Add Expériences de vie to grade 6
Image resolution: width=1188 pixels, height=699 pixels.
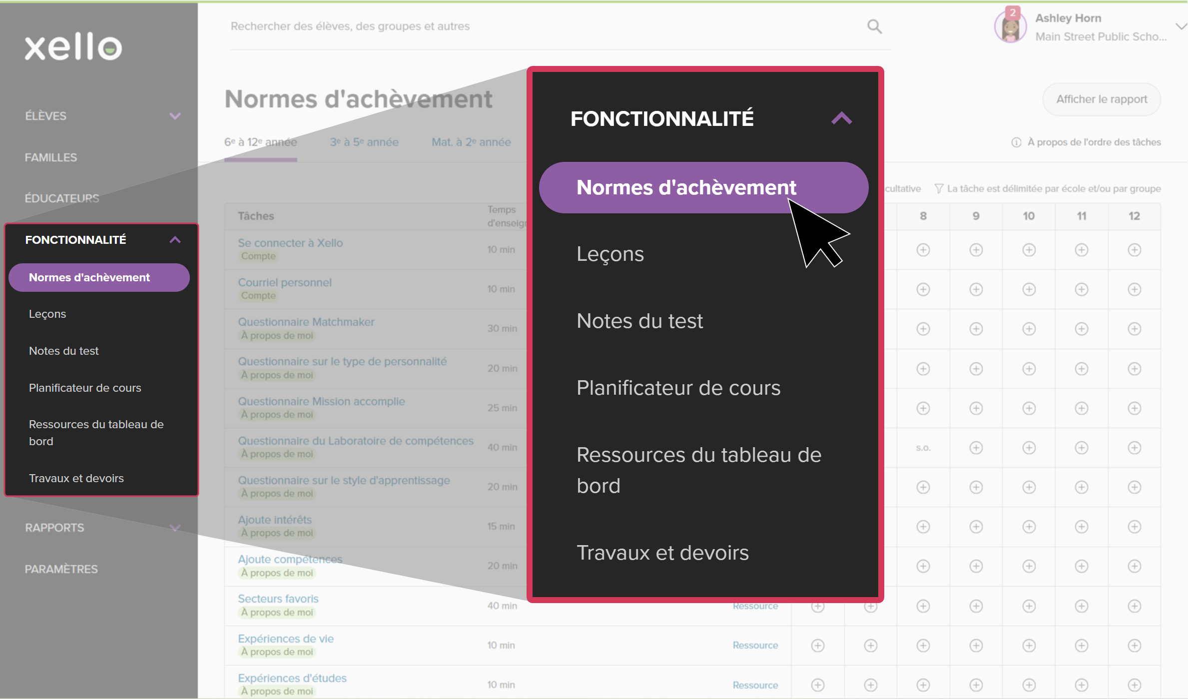click(818, 646)
